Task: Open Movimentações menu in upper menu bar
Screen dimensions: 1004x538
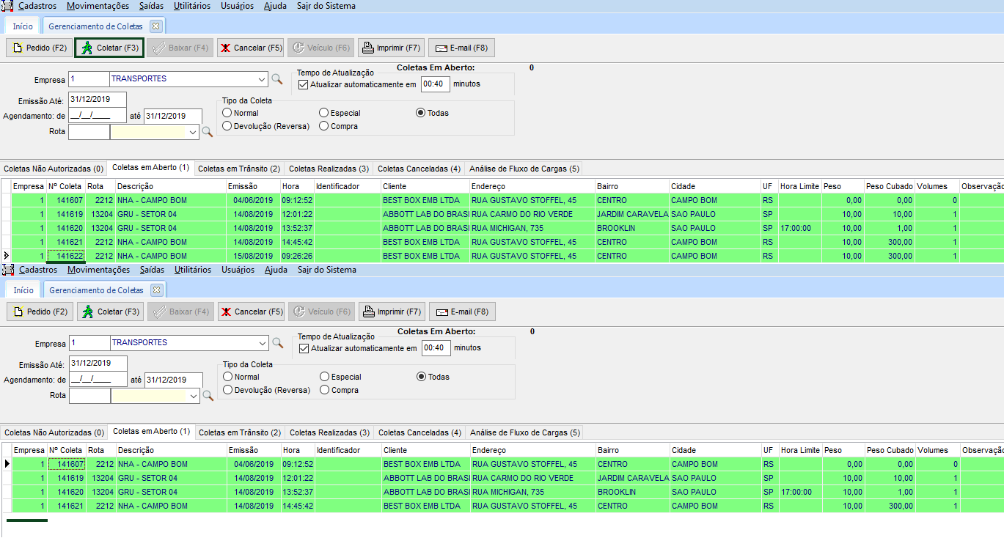Action: point(97,6)
